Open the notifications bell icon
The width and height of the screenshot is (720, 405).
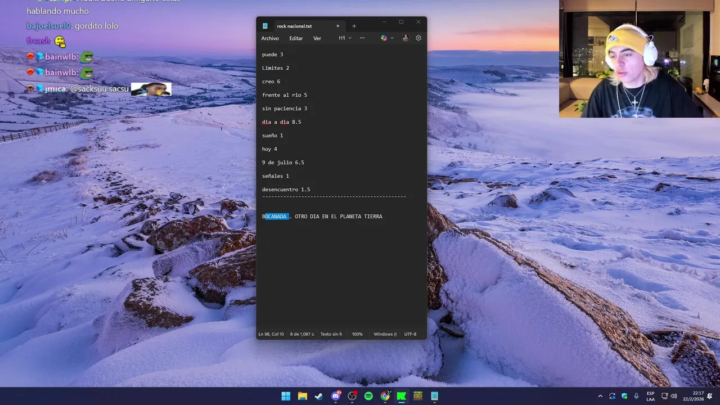[710, 396]
